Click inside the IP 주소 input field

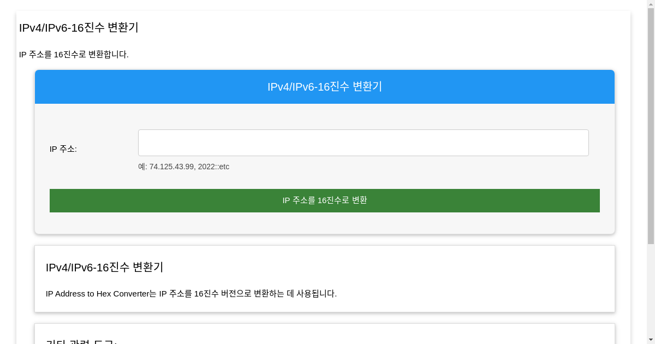363,143
